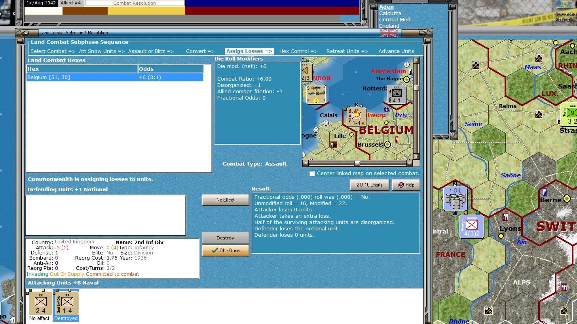The width and height of the screenshot is (577, 324).
Task: Click the Hex column header
Action: 82,69
